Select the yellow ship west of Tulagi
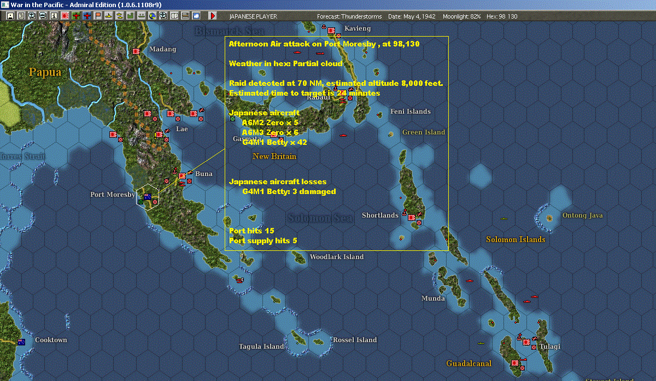Screen dimensions: 656x381 (481, 343)
